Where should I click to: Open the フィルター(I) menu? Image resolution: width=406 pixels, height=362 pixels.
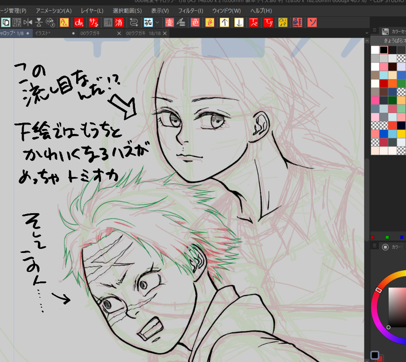coord(191,11)
